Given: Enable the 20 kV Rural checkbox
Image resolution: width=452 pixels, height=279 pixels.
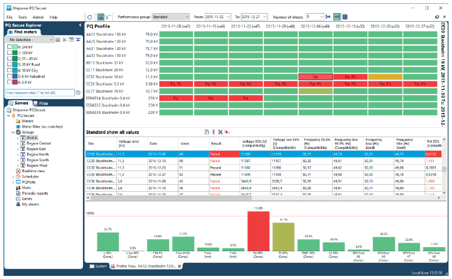Looking at the screenshot, I should click(x=10, y=64).
